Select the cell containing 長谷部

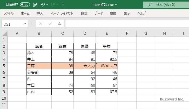[x=39, y=72]
